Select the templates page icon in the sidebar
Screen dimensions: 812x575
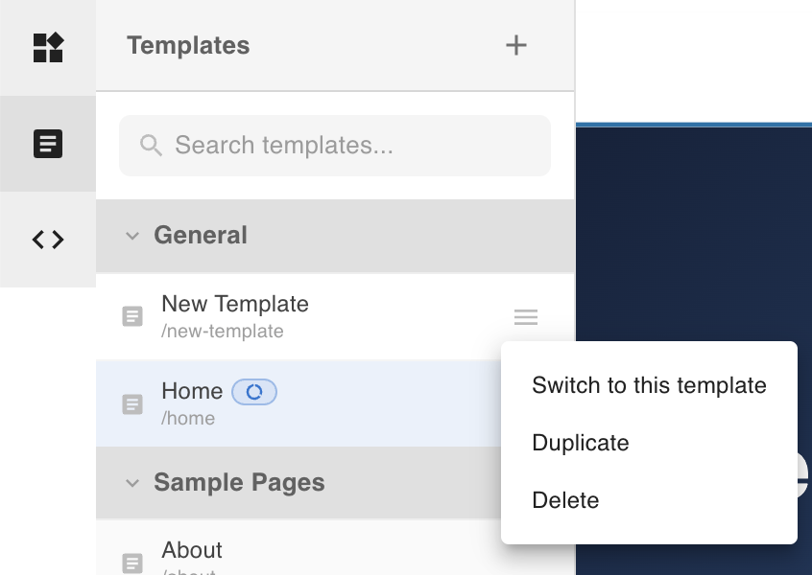tap(48, 144)
